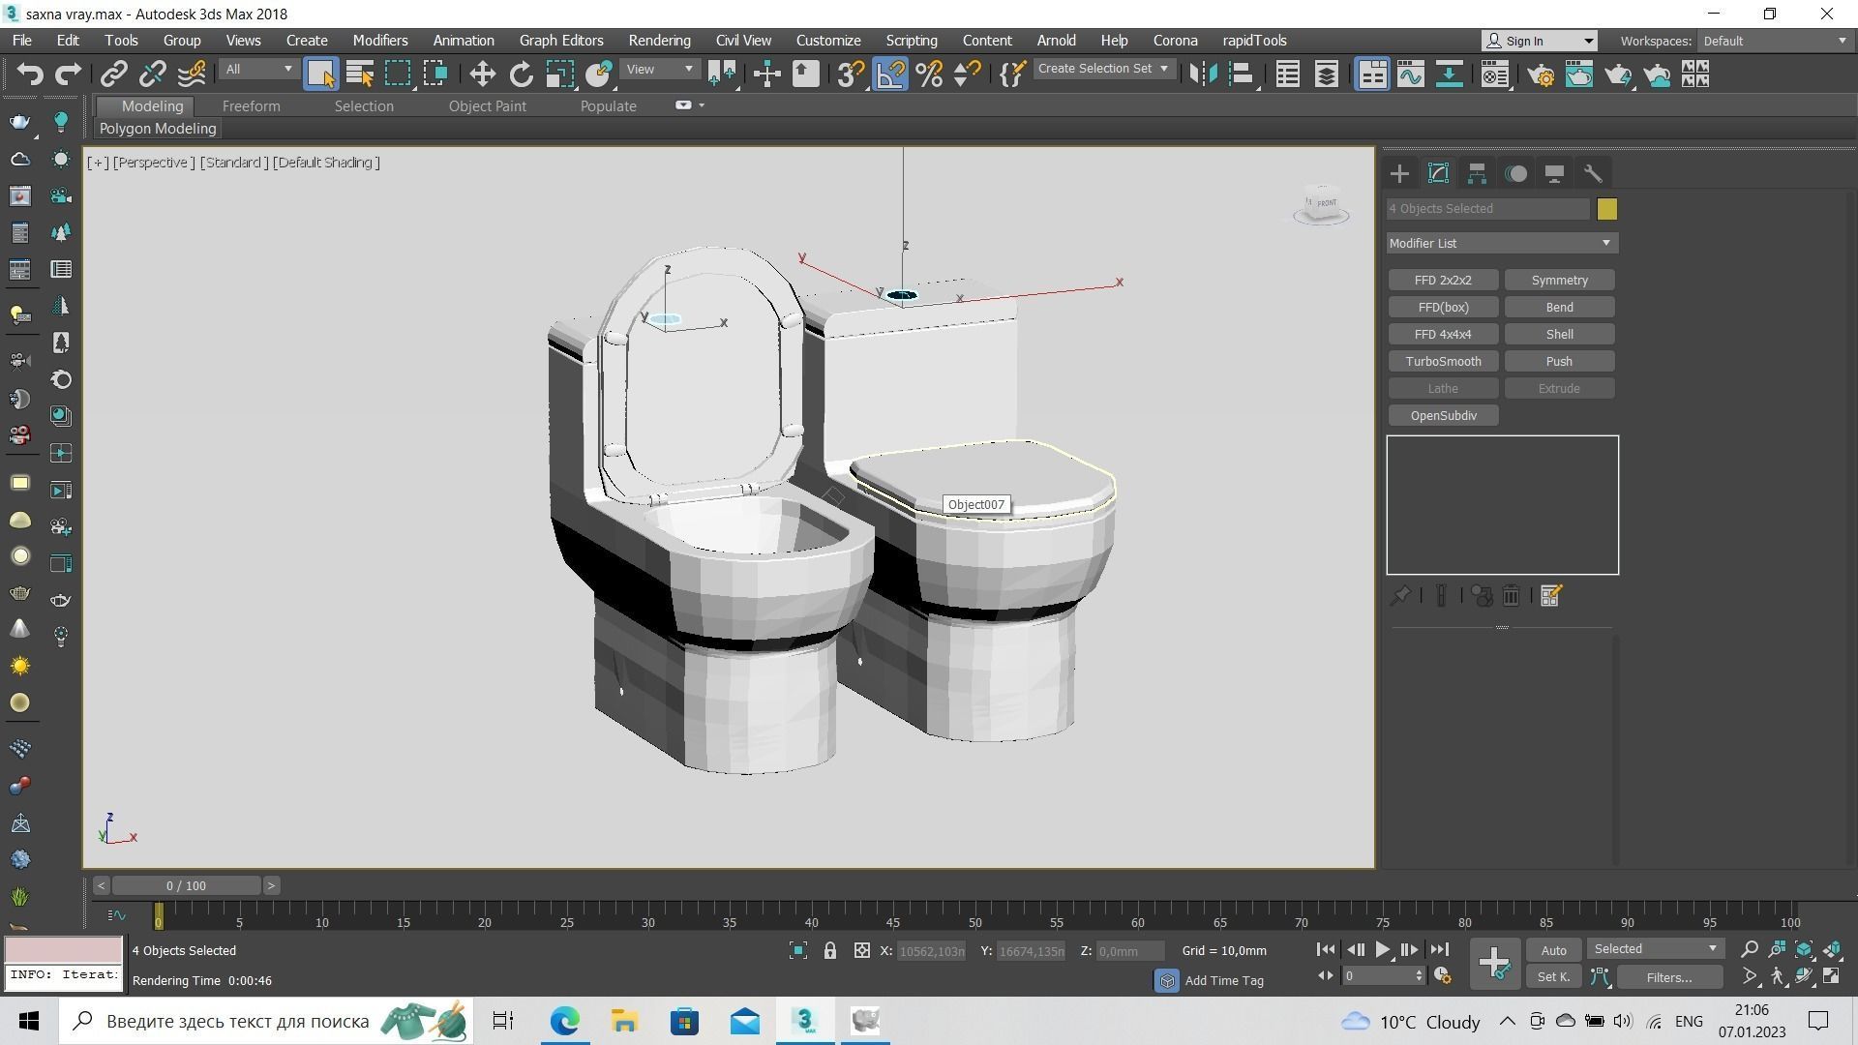Apply Shell modifier
Viewport: 1858px width, 1045px height.
click(x=1559, y=334)
